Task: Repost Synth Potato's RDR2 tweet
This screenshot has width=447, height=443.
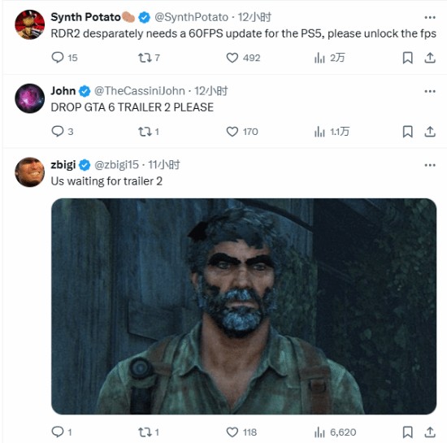Action: point(149,58)
